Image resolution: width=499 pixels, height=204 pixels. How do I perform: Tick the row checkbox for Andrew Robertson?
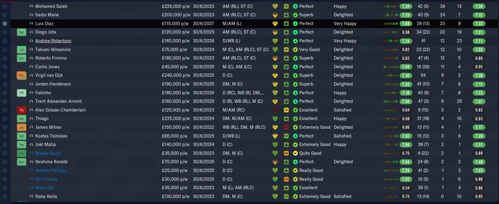click(x=5, y=41)
